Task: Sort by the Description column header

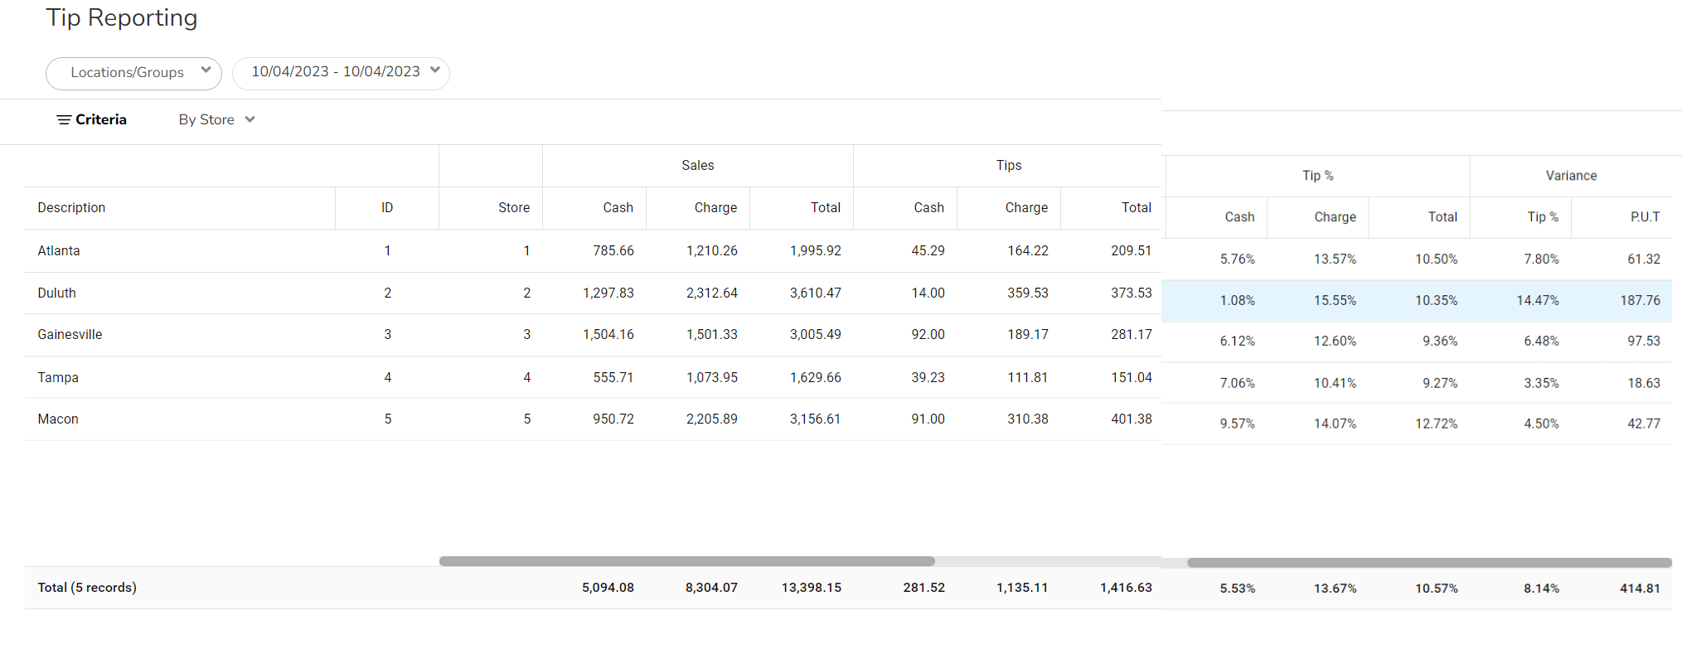Action: tap(71, 208)
